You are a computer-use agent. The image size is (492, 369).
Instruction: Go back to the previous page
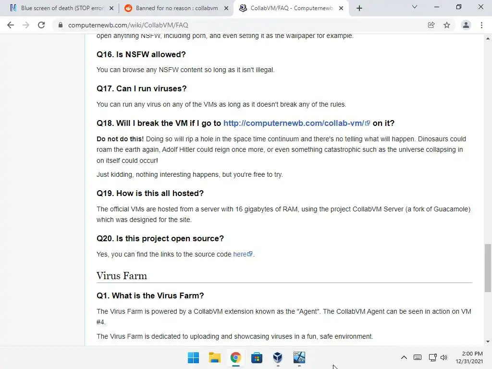(x=11, y=25)
